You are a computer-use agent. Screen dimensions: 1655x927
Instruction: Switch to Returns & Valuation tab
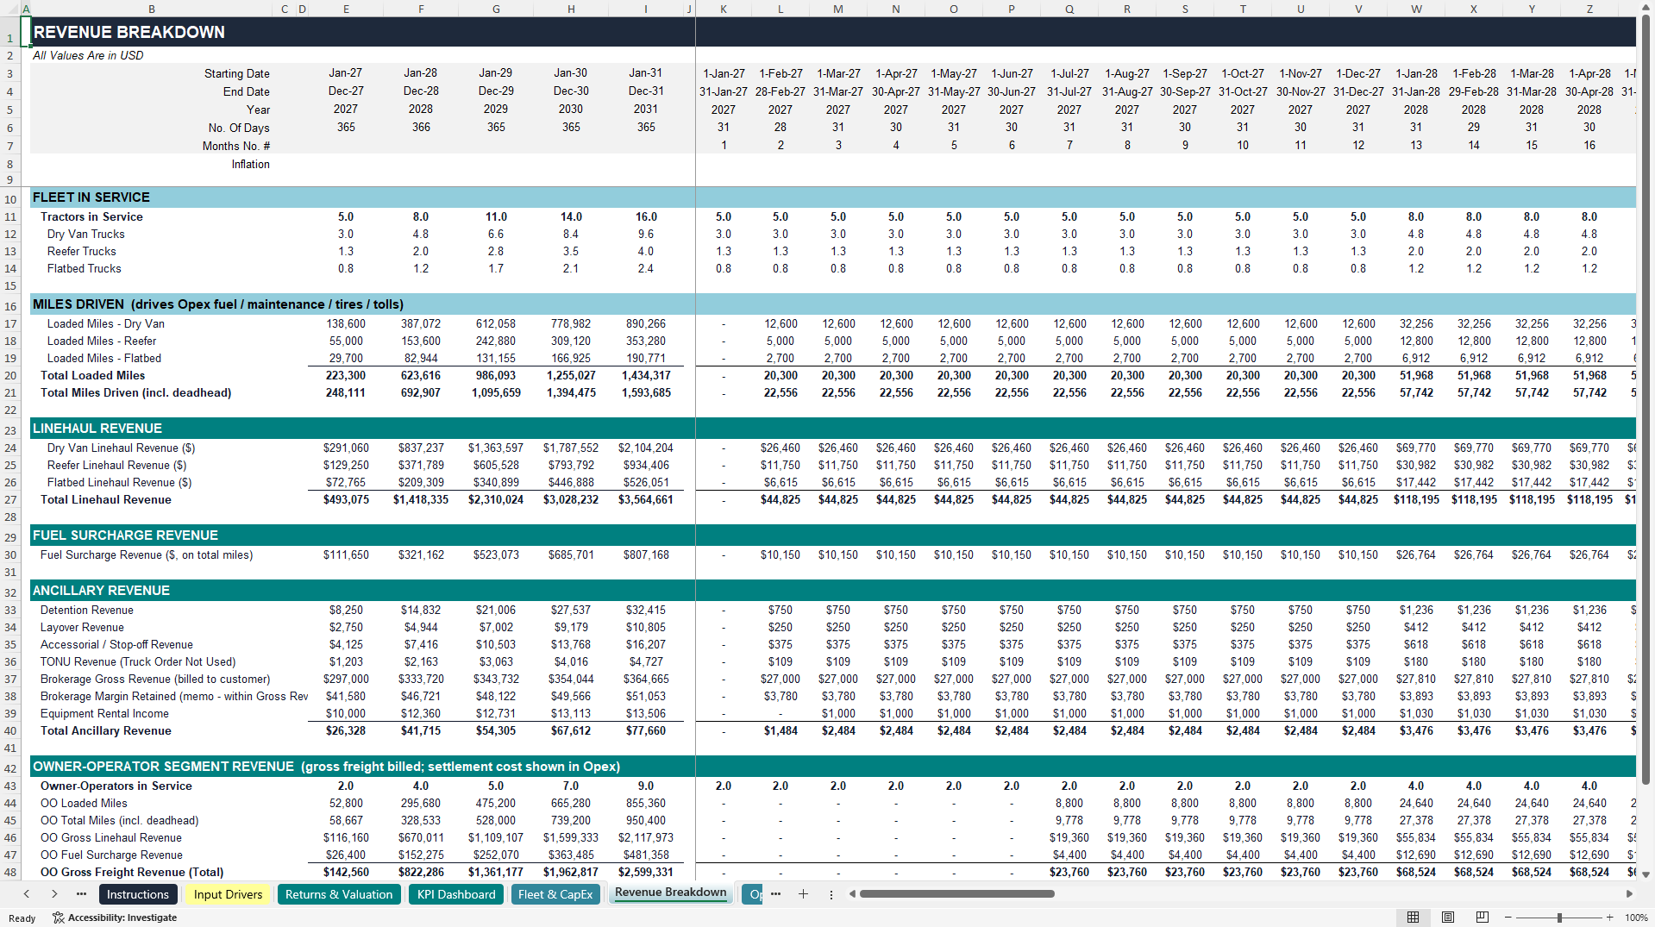click(339, 894)
